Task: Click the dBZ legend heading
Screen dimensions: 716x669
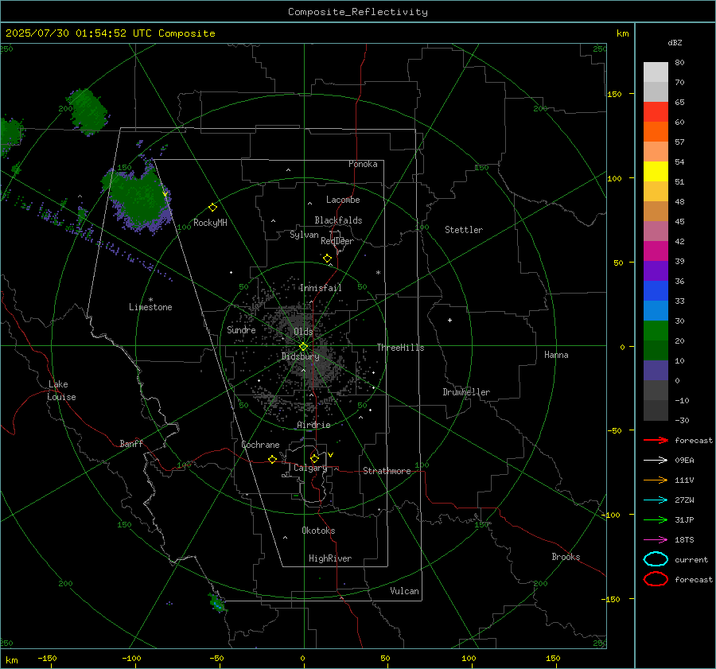Action: (x=675, y=42)
